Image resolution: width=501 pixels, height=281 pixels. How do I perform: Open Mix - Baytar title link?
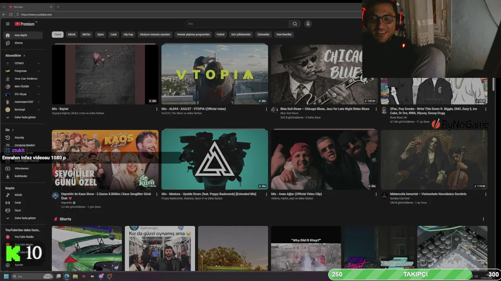[60, 109]
